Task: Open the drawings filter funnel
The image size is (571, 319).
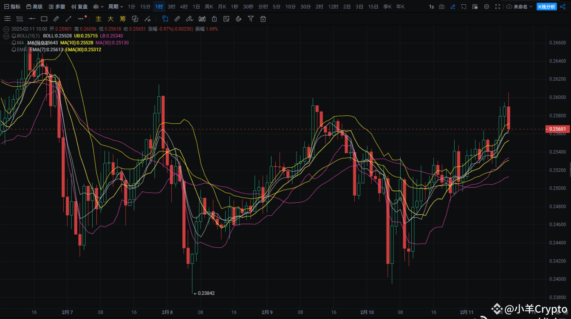Action: tap(251, 19)
